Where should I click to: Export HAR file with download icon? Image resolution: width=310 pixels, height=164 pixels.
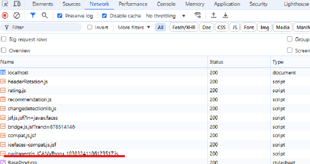tap(225, 15)
